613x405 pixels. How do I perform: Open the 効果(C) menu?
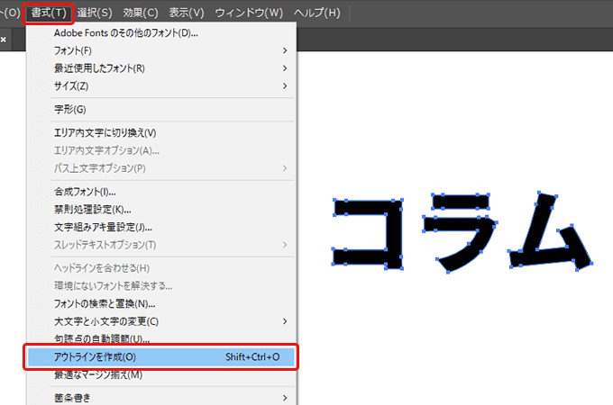pyautogui.click(x=141, y=13)
